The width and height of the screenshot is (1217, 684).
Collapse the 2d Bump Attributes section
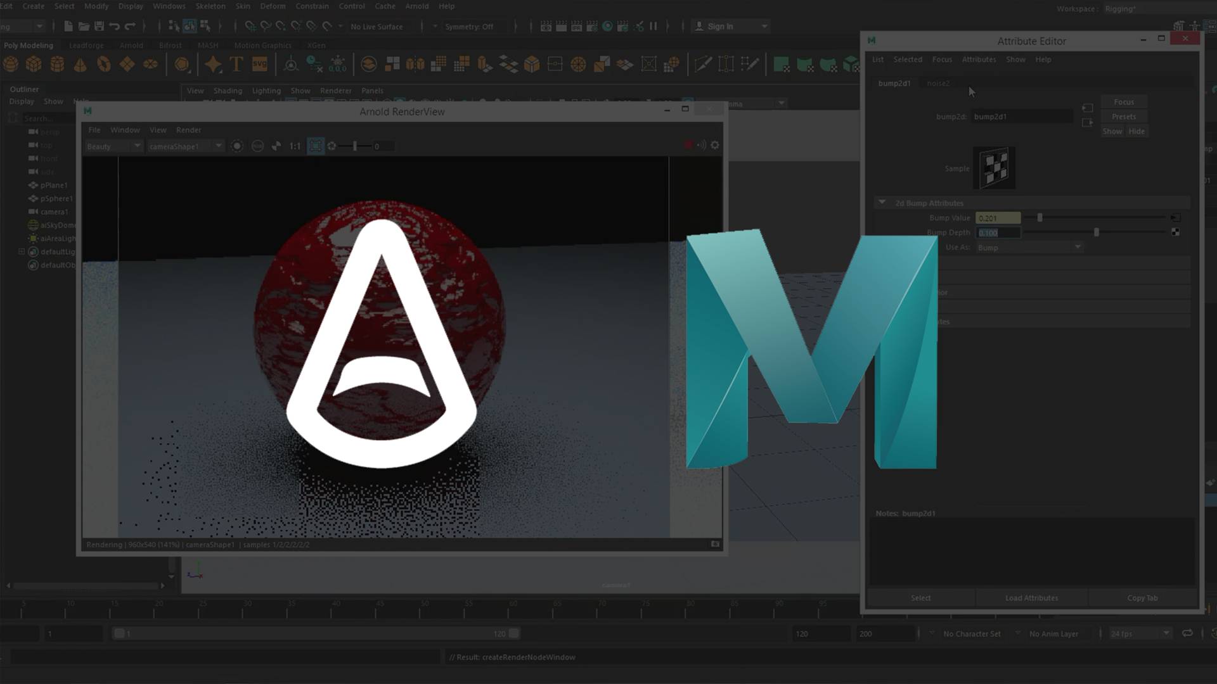click(x=882, y=203)
